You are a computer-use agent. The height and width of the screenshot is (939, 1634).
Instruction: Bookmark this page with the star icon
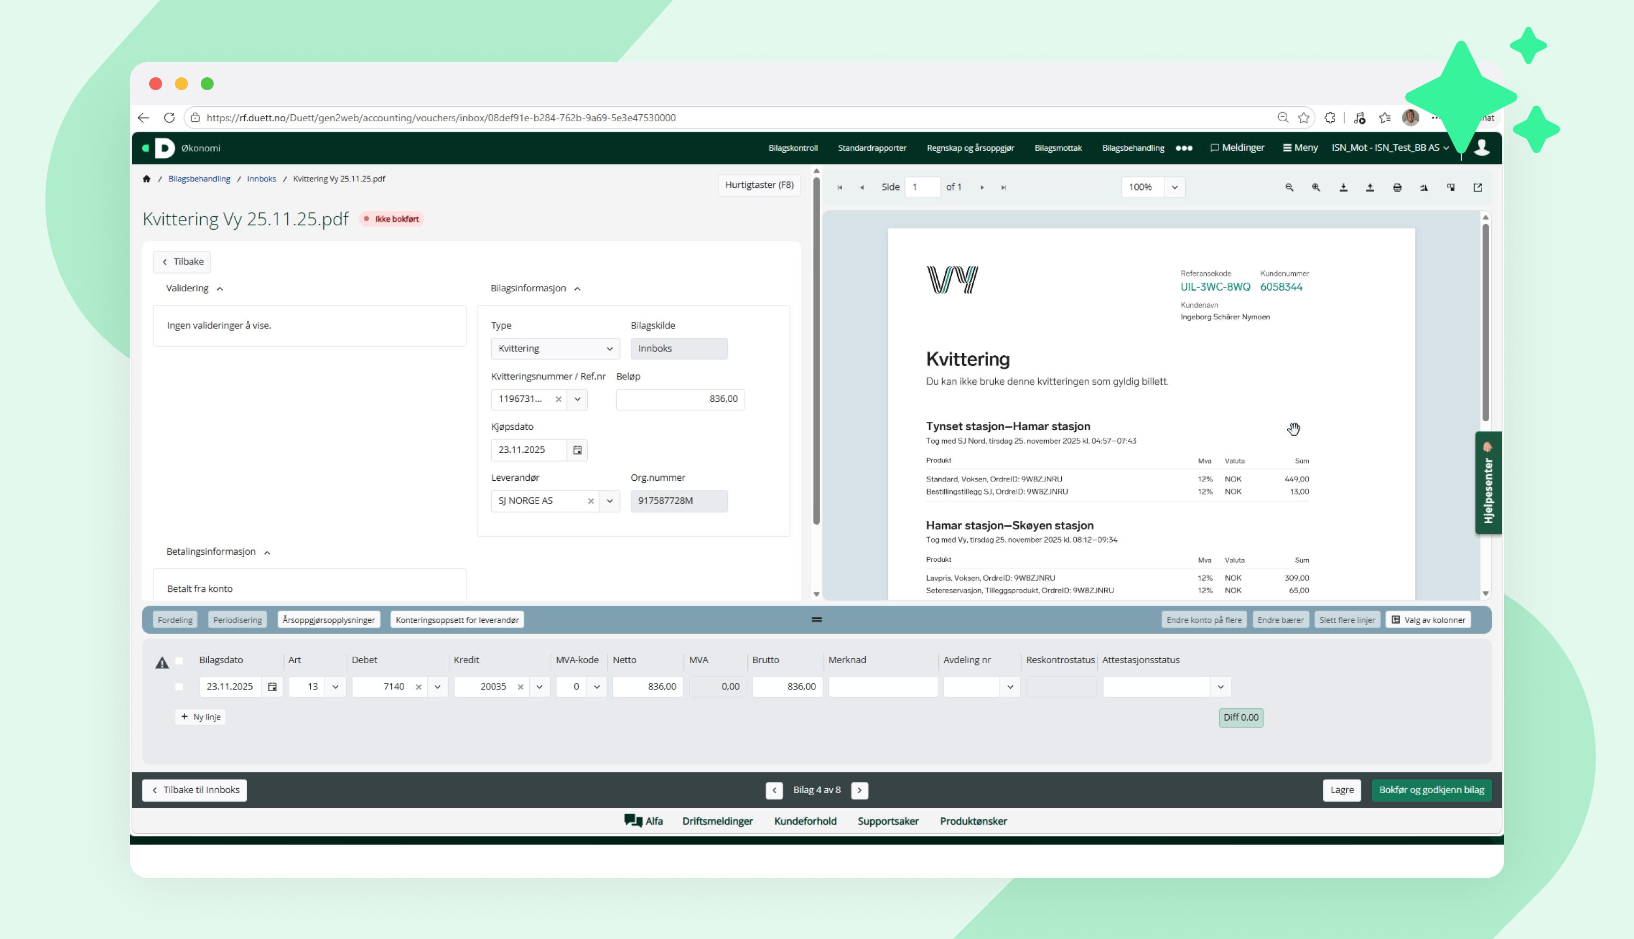point(1304,118)
